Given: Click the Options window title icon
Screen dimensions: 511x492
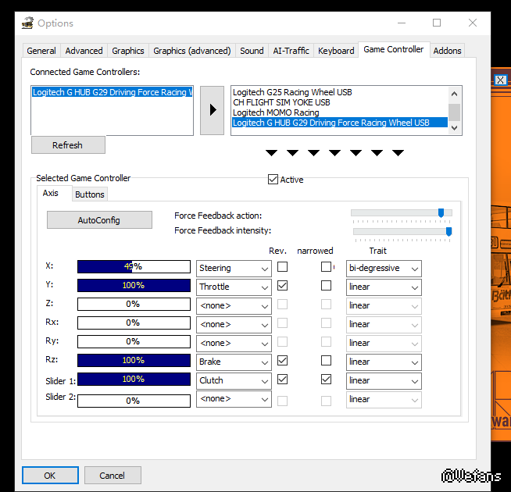Looking at the screenshot, I should tap(27, 23).
